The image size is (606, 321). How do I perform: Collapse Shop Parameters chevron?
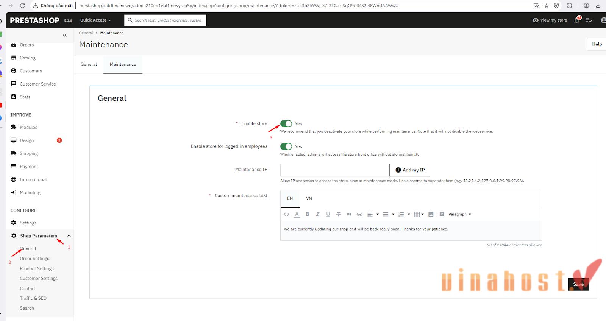69,236
